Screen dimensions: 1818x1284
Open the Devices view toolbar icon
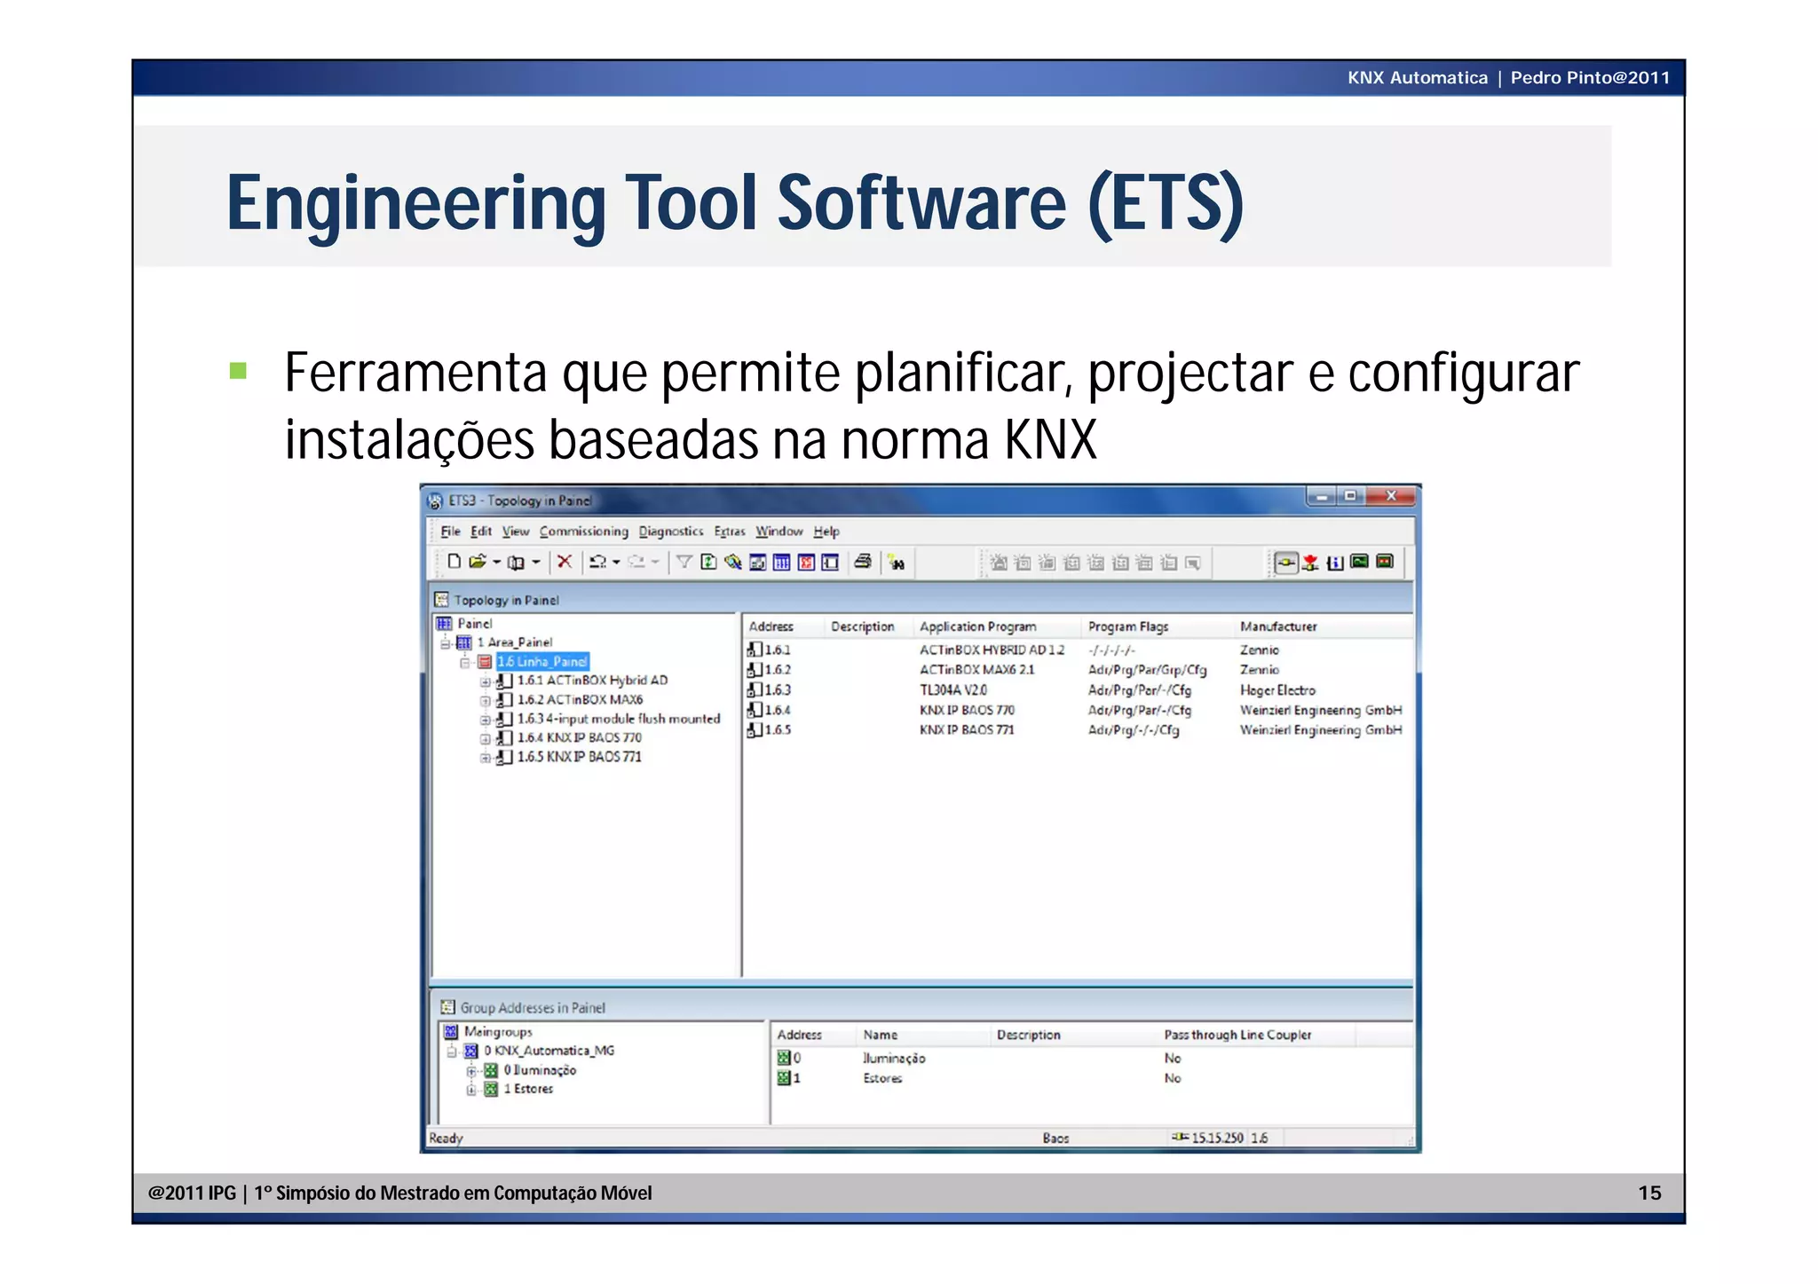click(x=830, y=563)
